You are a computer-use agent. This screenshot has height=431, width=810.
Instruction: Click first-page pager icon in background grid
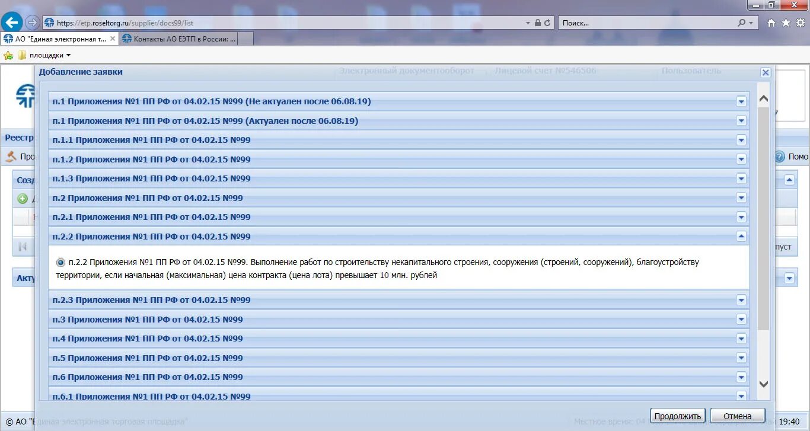pyautogui.click(x=23, y=247)
